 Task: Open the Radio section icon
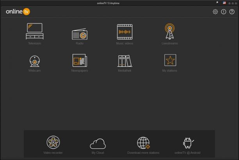(80, 34)
